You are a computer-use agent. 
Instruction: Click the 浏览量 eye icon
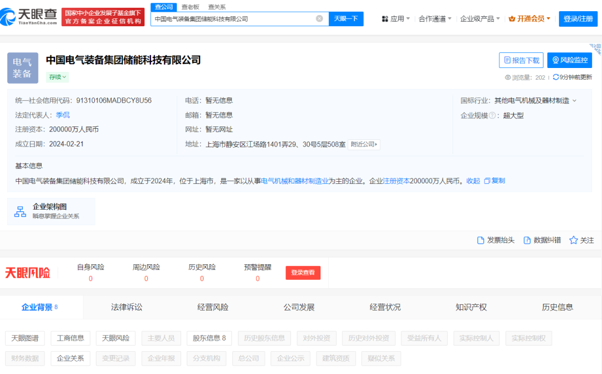pos(508,77)
